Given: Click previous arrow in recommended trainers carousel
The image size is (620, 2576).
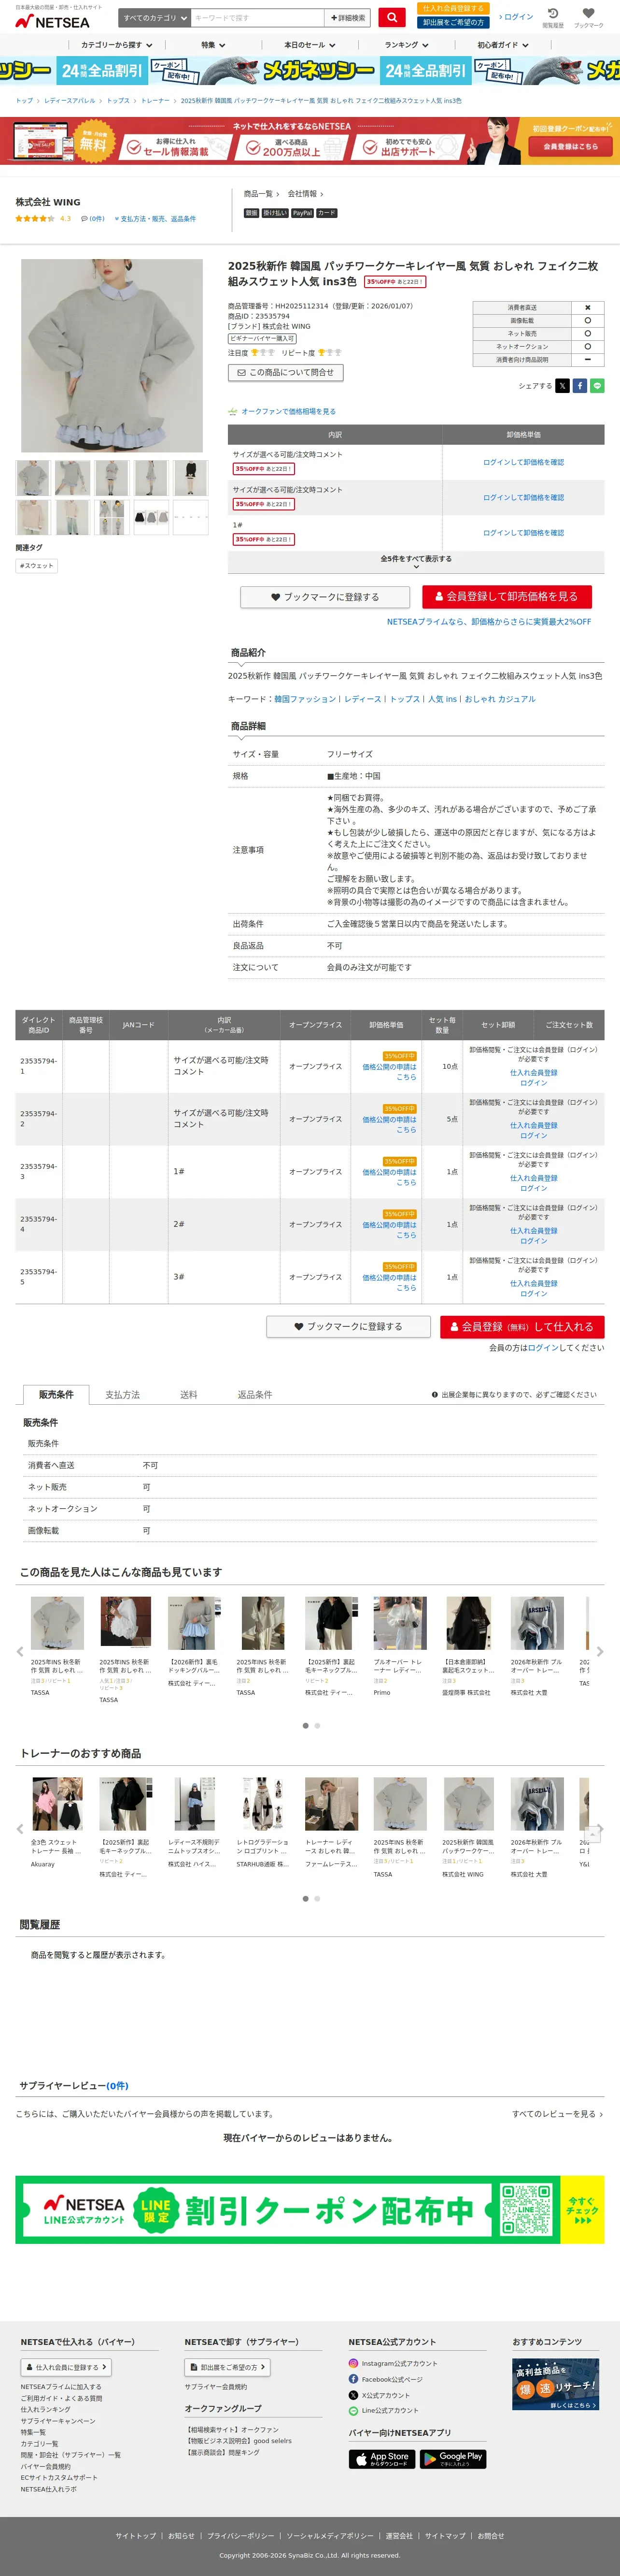Looking at the screenshot, I should pos(20,1829).
